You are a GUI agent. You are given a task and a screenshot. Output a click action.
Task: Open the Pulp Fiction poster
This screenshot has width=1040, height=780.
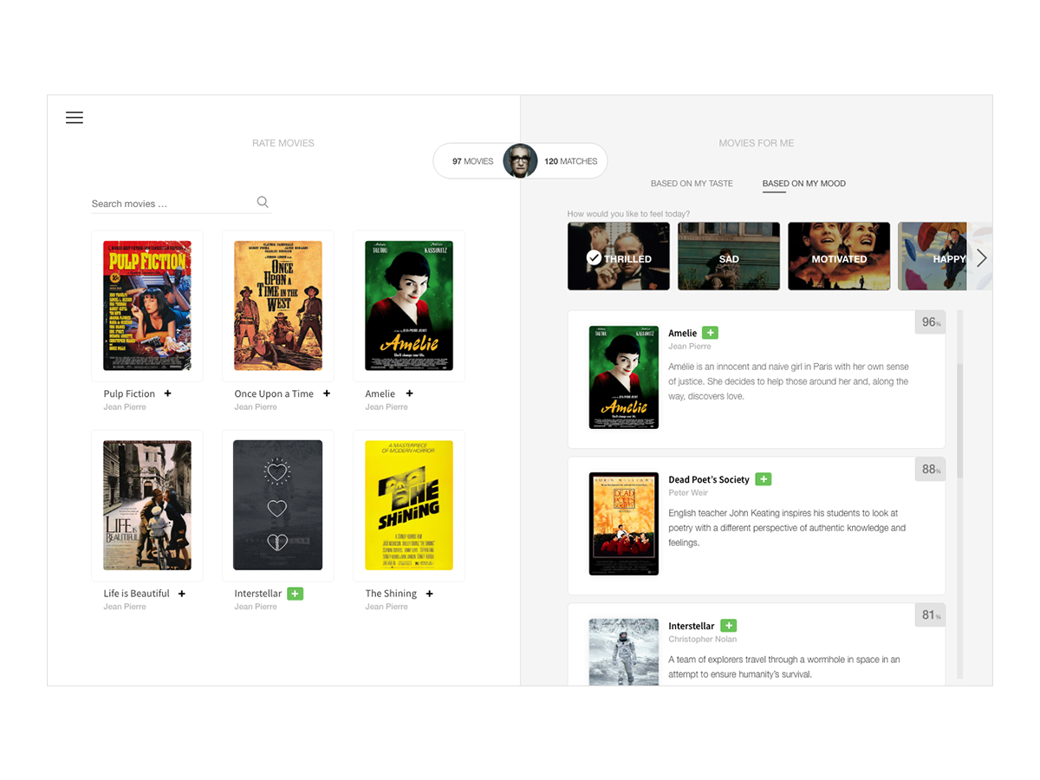coord(147,306)
